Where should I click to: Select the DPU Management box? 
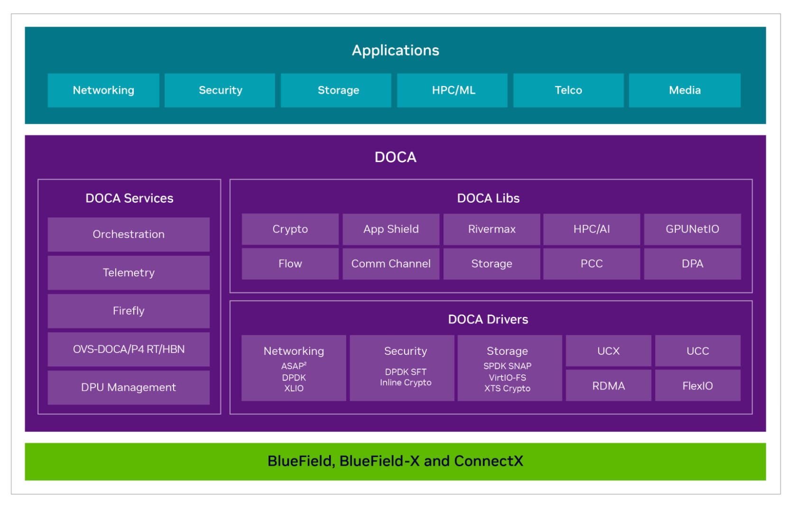coord(129,388)
